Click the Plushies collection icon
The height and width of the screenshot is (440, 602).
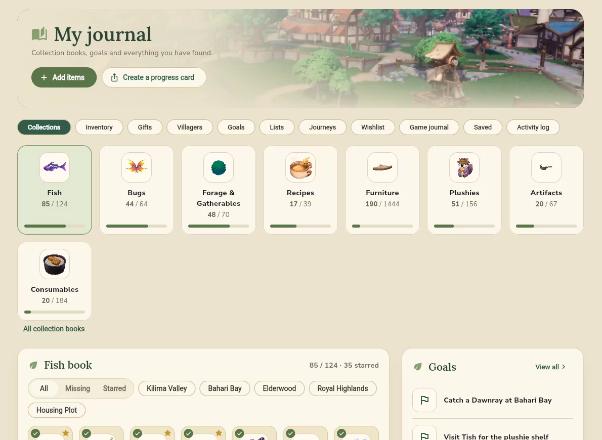click(x=464, y=167)
